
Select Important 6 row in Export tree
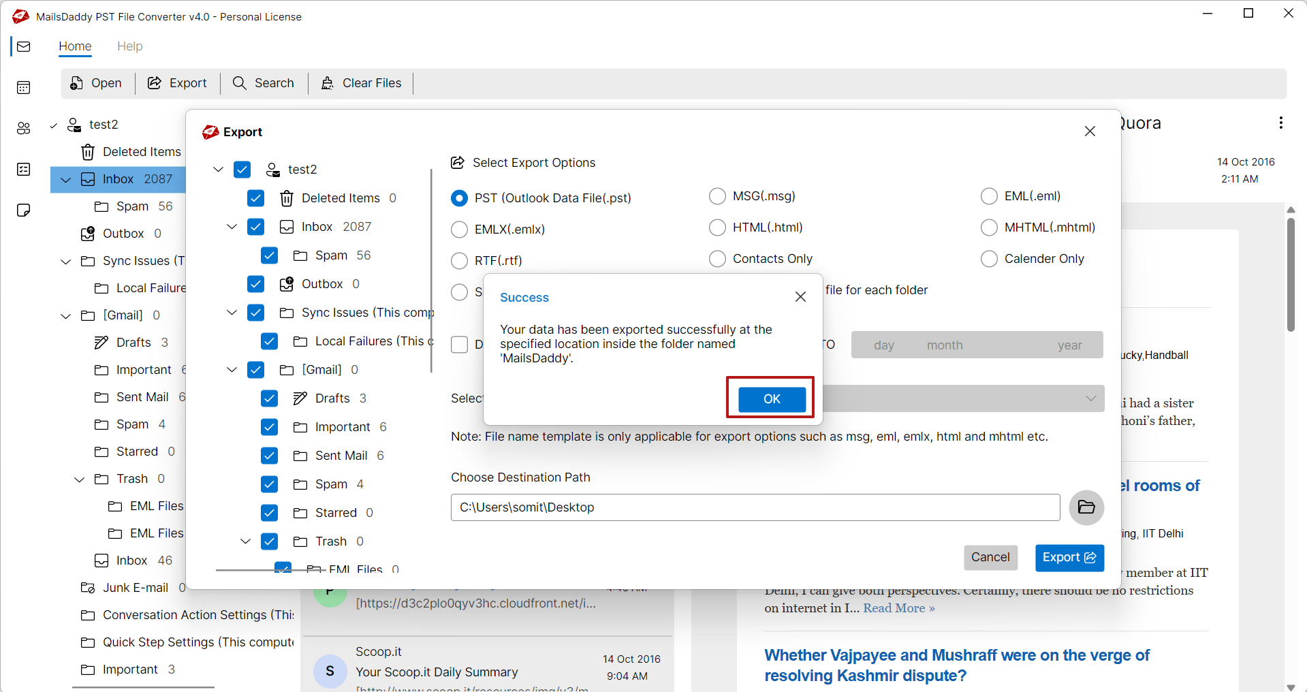point(339,427)
